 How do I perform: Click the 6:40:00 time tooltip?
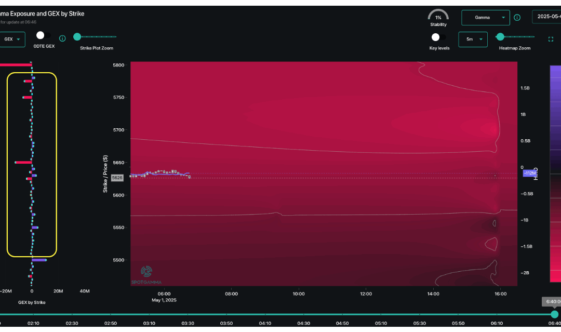point(553,301)
